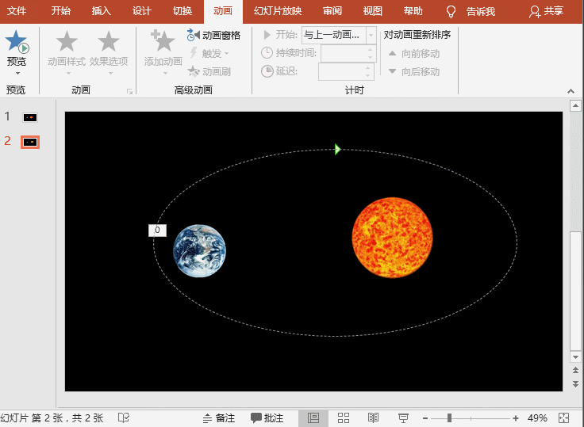The height and width of the screenshot is (427, 584).
Task: Open the 开始 start timing dropdown
Action: [x=371, y=36]
